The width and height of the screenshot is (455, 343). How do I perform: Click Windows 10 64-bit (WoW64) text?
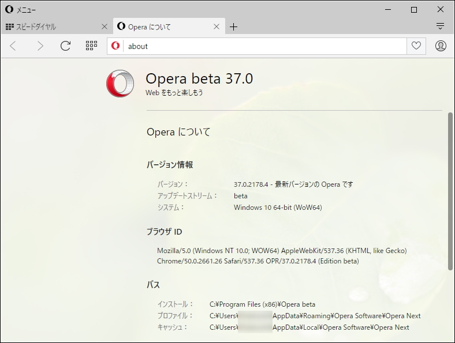tap(278, 208)
